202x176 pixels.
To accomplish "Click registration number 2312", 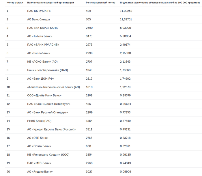I will 89,79.
